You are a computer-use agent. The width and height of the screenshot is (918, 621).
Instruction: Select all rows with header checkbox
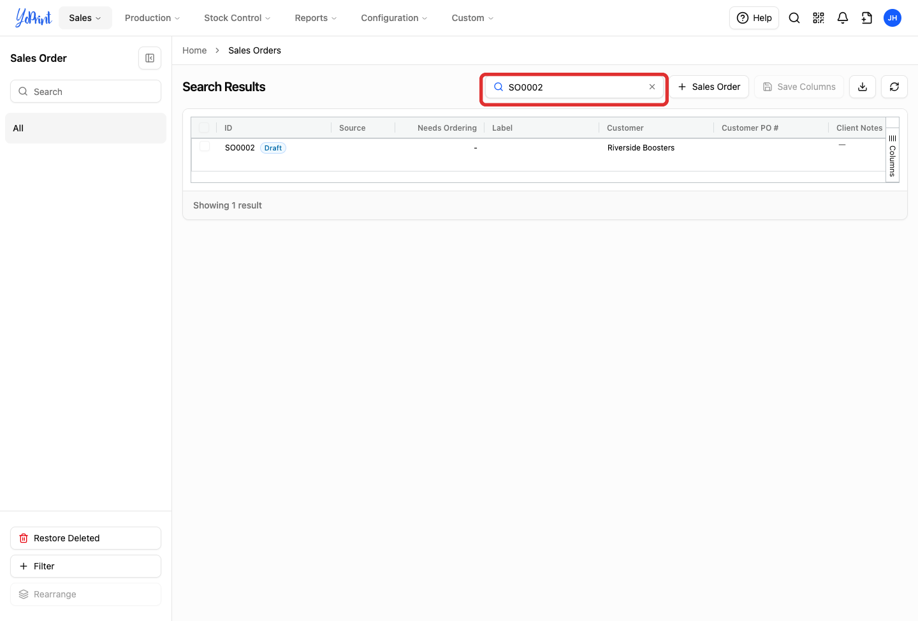click(x=204, y=128)
